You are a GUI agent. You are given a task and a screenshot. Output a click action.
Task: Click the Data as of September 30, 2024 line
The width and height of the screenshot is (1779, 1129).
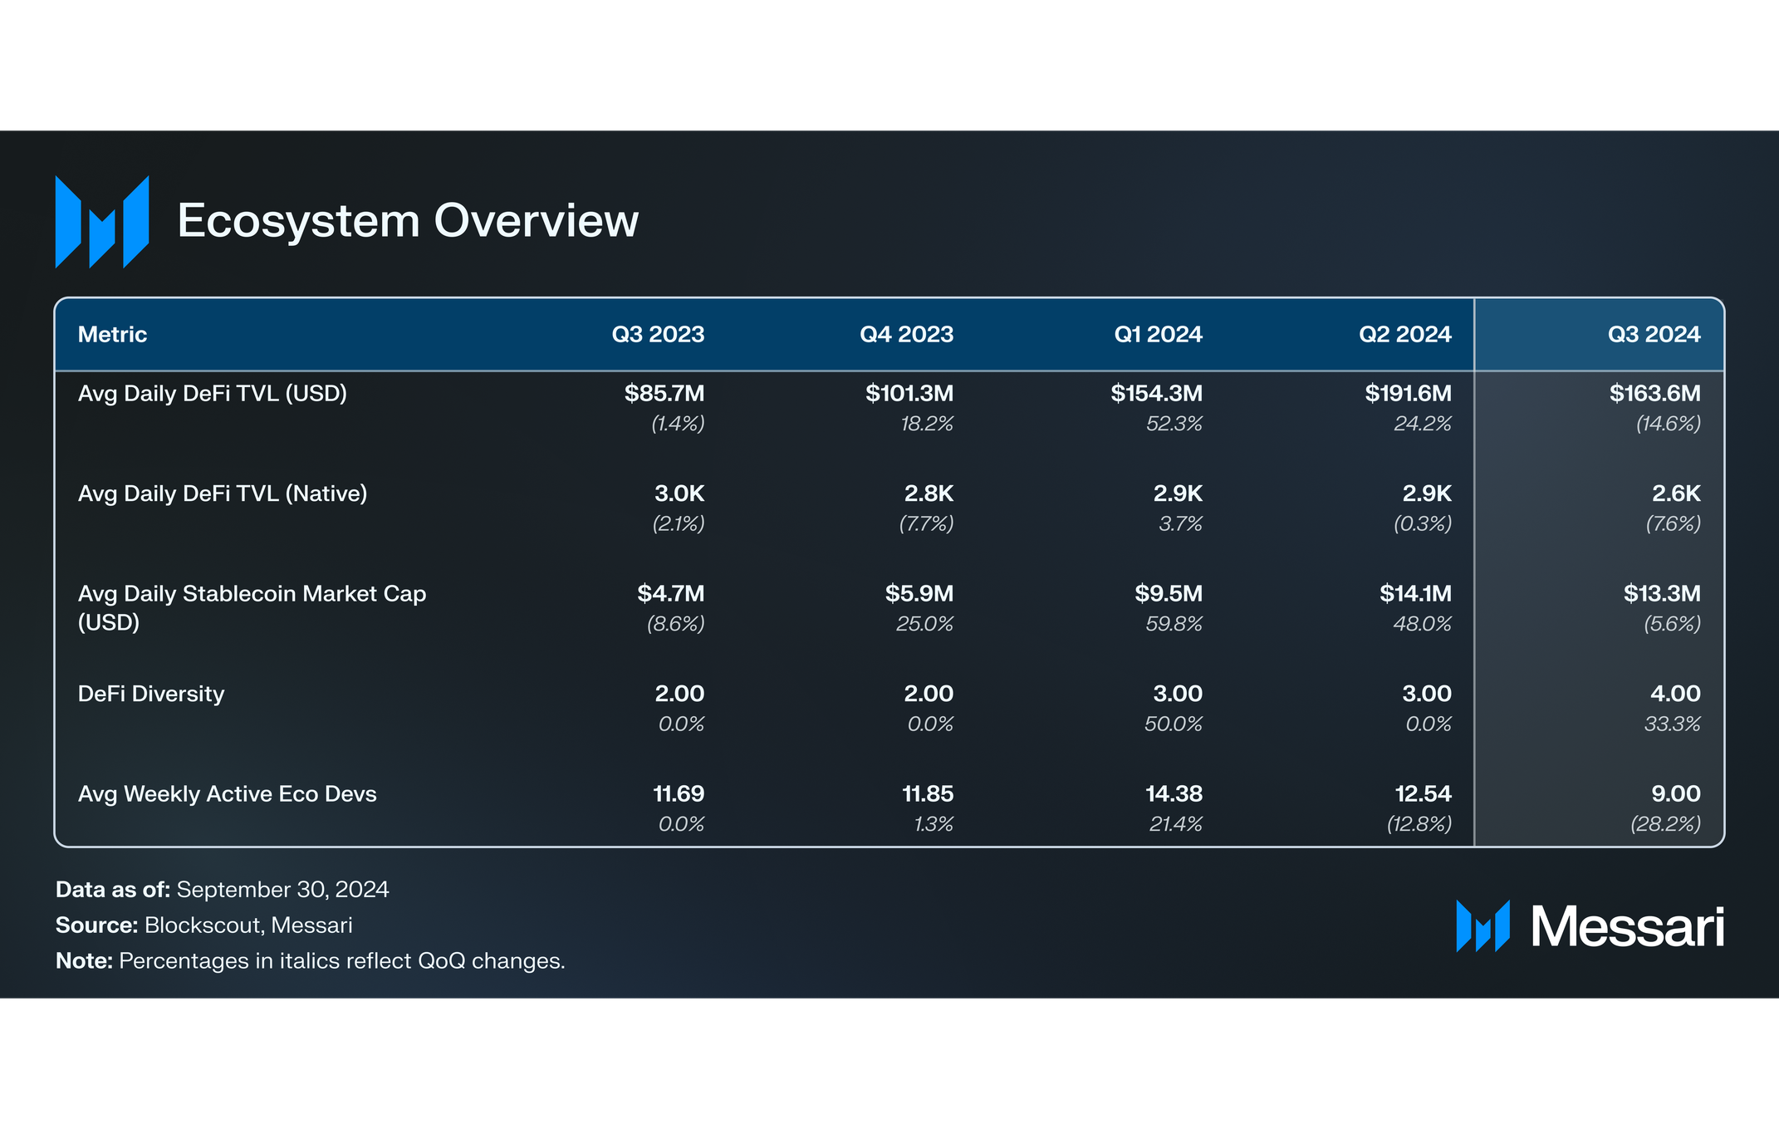point(222,890)
